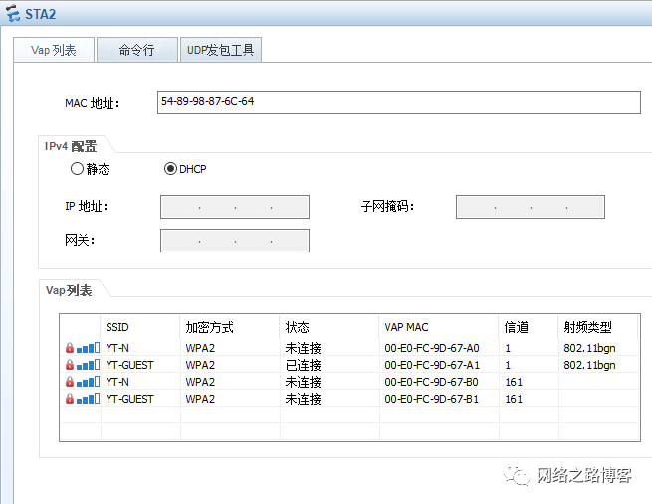Click VAP MAC 00-E0-FC-9D-67-B1
Viewport: 652px width, 504px height.
[x=432, y=399]
